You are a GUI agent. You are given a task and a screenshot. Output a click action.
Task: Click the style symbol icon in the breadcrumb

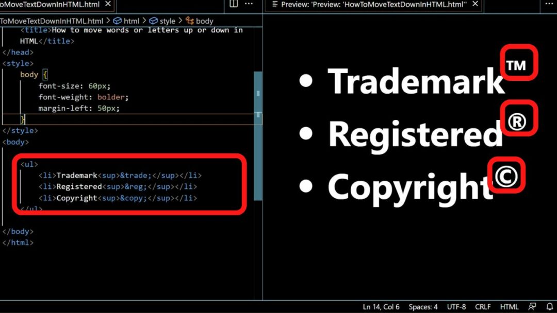[x=155, y=21]
